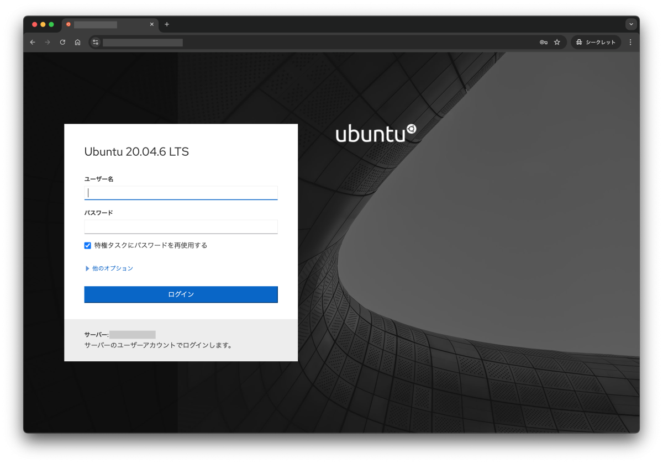Click the browser forward arrow

click(x=48, y=42)
